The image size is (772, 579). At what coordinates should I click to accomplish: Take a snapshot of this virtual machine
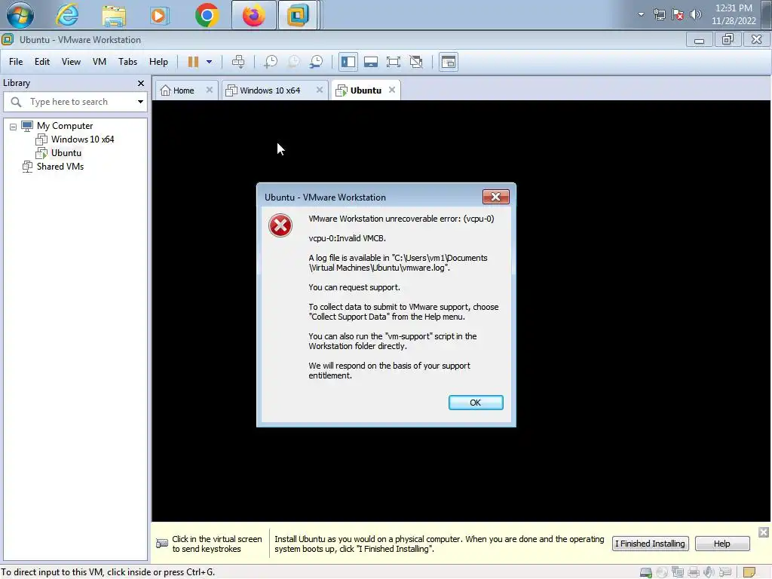pos(271,62)
